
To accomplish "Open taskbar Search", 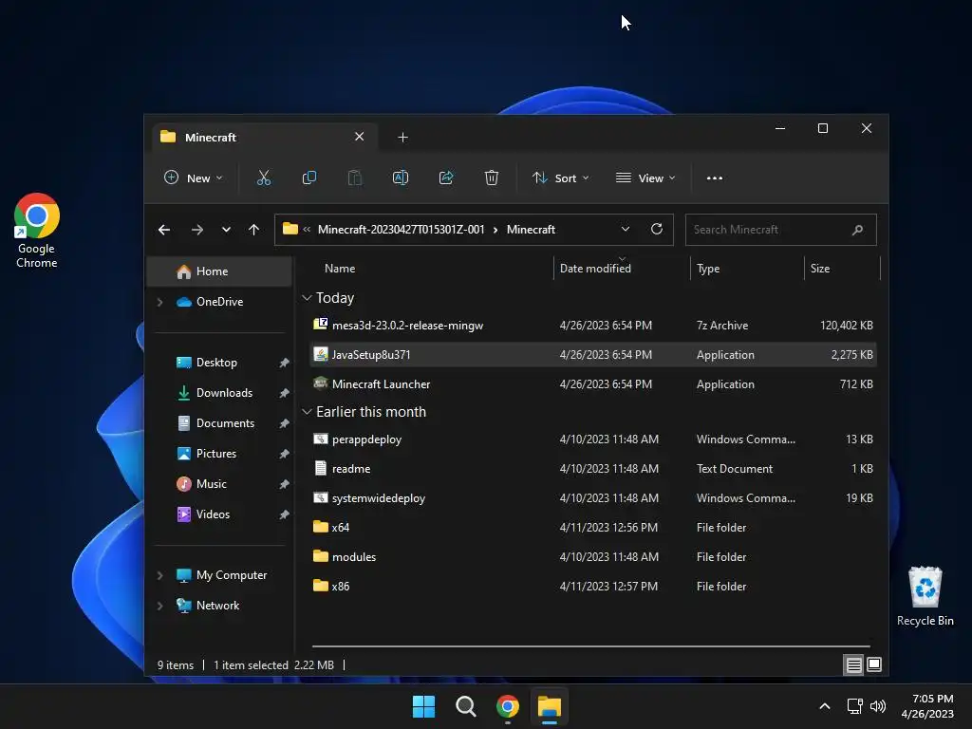I will pos(465,706).
